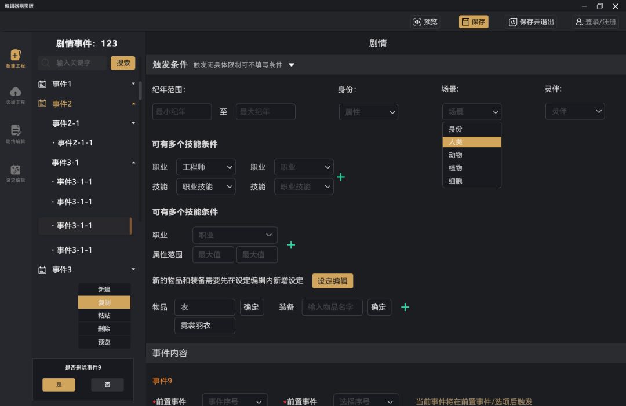Pick the 霓裳羽衣 suggestion

point(205,325)
